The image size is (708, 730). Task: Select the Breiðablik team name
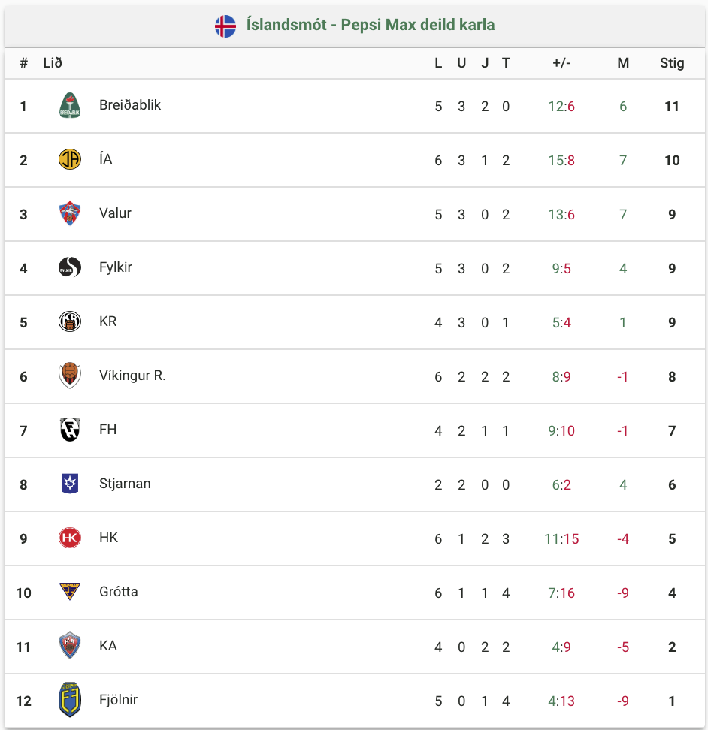pos(130,104)
